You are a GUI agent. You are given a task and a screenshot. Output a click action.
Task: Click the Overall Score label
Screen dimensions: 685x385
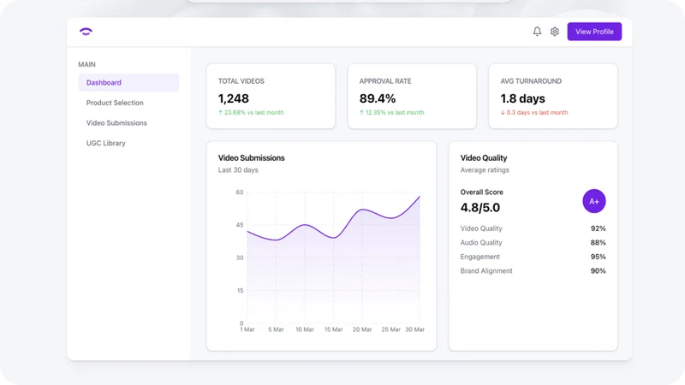[x=481, y=192]
